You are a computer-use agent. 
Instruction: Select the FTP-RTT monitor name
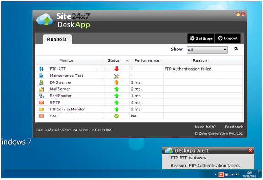(x=58, y=69)
